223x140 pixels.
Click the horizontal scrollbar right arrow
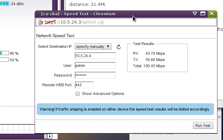point(50,137)
